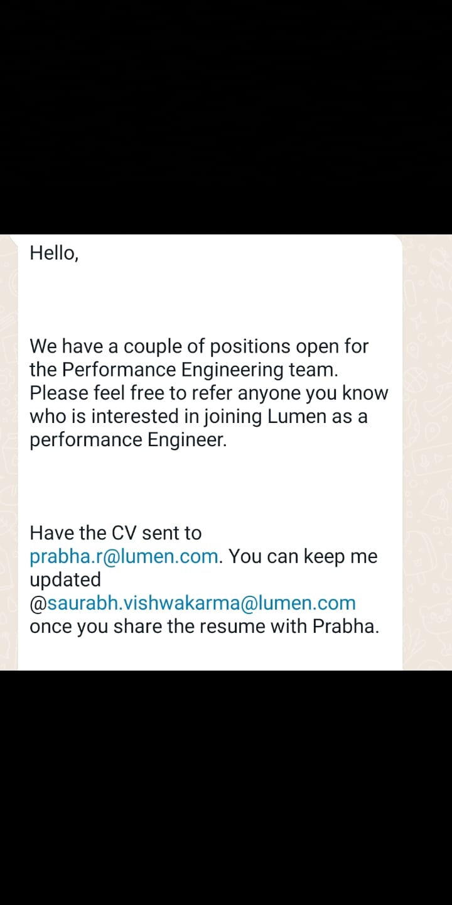Select the word "updated" in the message
This screenshot has width=452, height=905.
(x=65, y=579)
